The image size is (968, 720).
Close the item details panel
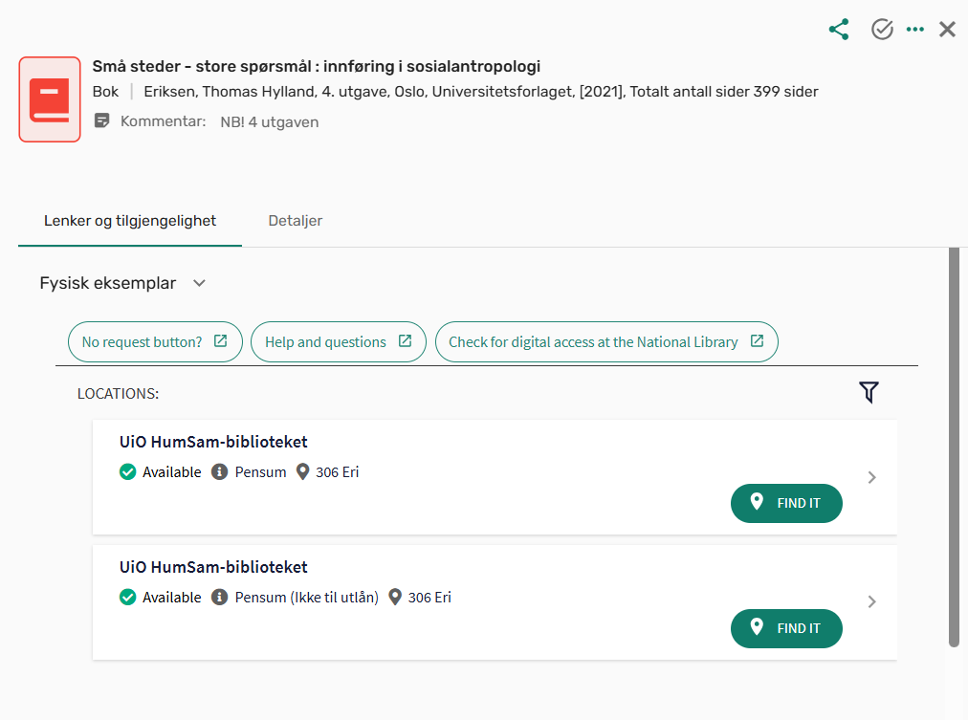tap(947, 29)
